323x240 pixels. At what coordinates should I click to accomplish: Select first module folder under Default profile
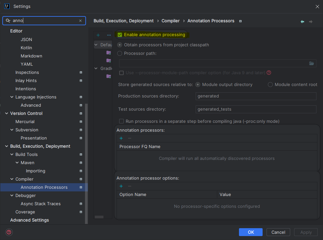click(109, 53)
